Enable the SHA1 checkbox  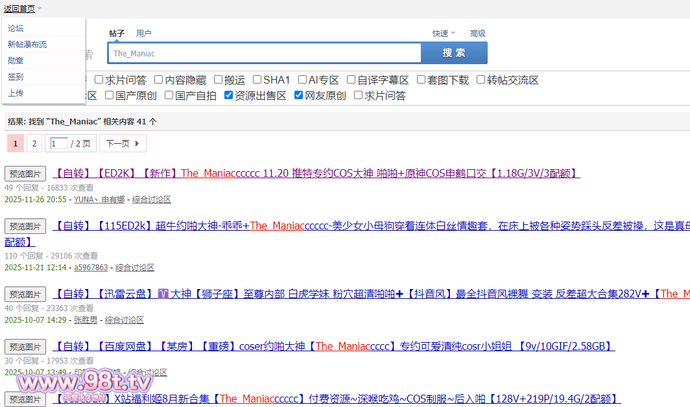click(257, 80)
